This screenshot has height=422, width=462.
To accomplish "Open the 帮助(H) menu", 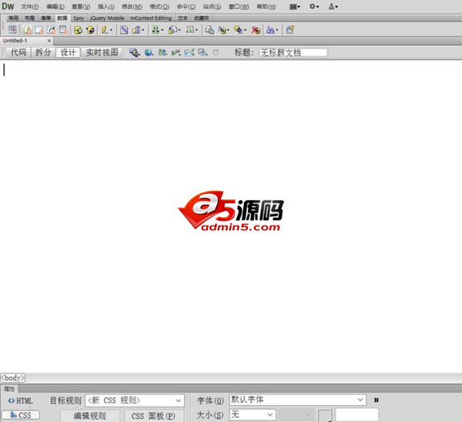I will click(266, 6).
